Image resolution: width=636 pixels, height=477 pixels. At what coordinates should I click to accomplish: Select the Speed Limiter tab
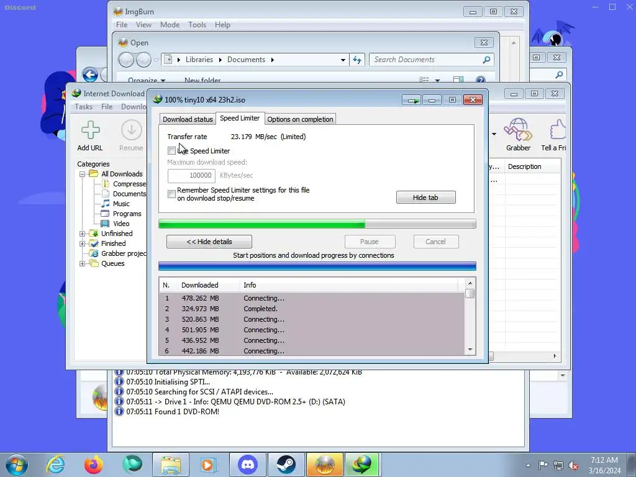tap(240, 118)
